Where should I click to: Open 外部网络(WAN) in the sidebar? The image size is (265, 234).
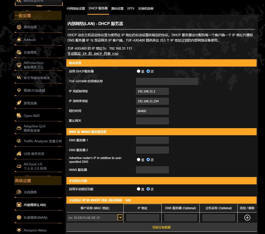[x=35, y=218]
